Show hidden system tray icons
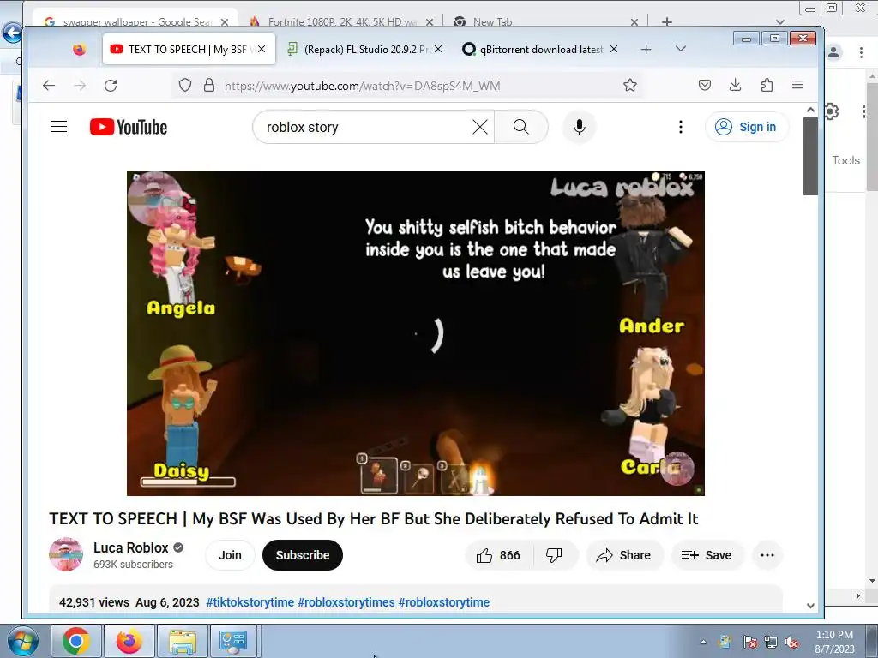Screen dimensions: 878x658 click(x=703, y=642)
